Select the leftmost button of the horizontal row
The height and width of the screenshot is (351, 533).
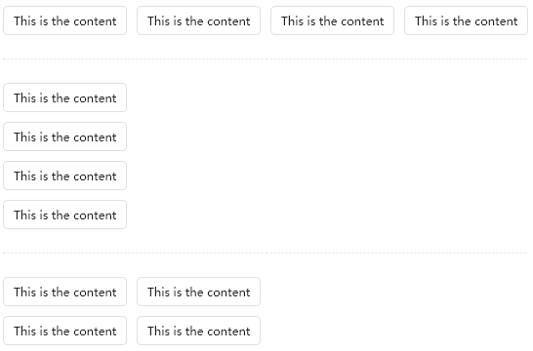click(65, 20)
